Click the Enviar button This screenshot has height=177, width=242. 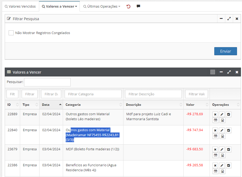click(x=225, y=51)
